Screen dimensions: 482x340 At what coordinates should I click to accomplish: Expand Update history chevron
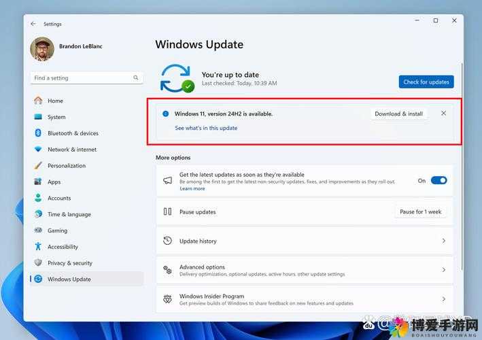point(443,241)
